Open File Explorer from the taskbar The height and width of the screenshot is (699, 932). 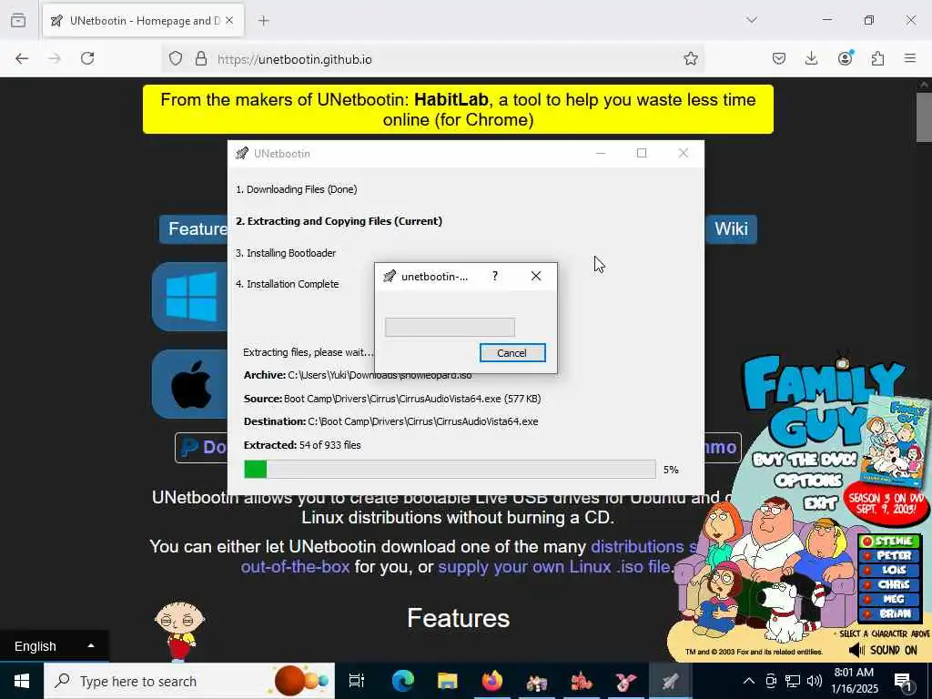point(447,681)
